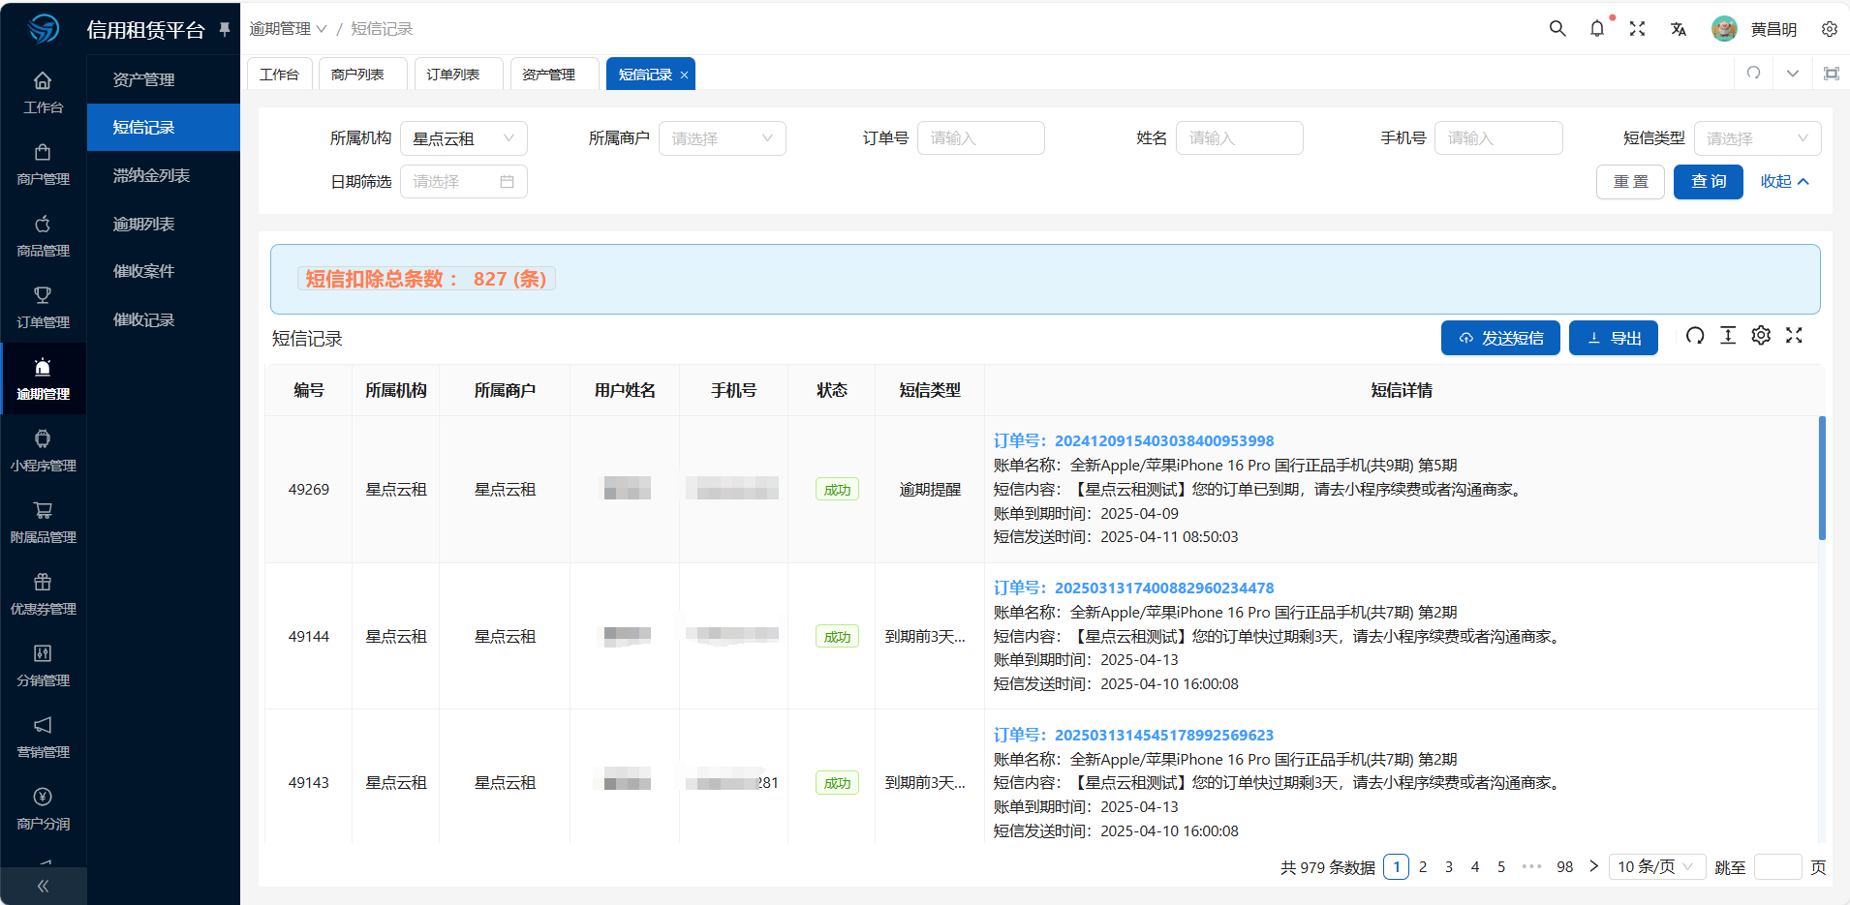
Task: Refresh current tab via tab bar icon
Action: (x=1753, y=74)
